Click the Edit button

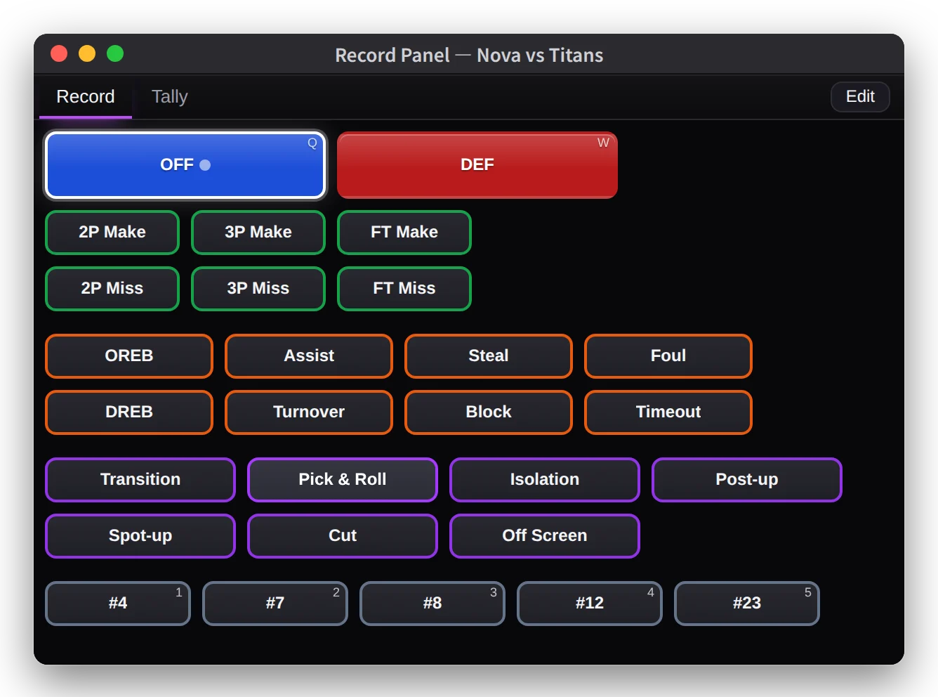860,97
